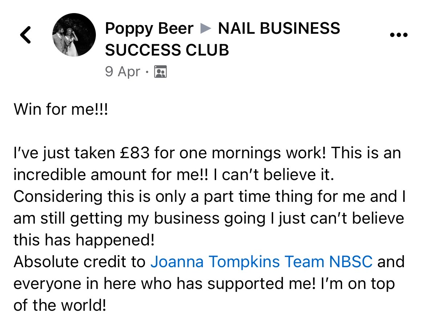
Task: Tap the triangle arrow after Poppy Beer
Action: (x=206, y=28)
